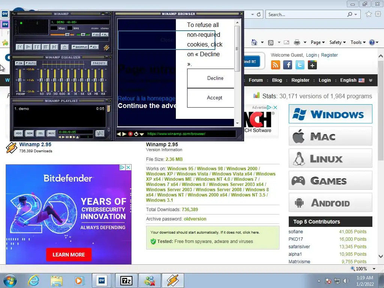Image resolution: width=384 pixels, height=288 pixels.
Task: Open OldVersion Facebook icon
Action: [288, 65]
